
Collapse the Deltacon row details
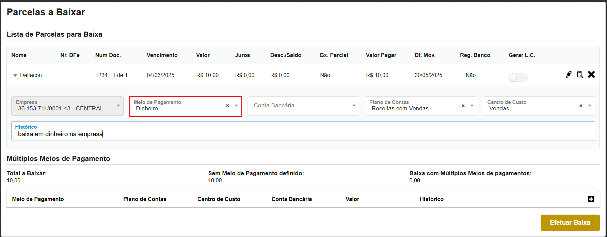15,75
